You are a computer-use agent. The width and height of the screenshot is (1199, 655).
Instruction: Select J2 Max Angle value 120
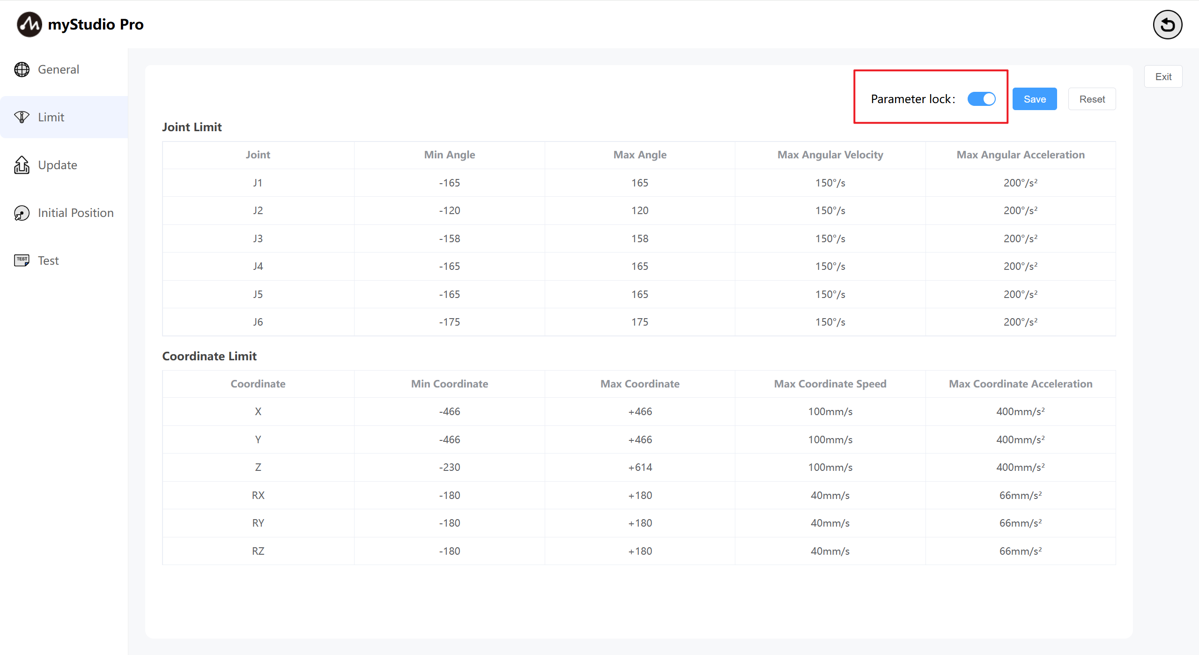pyautogui.click(x=640, y=210)
